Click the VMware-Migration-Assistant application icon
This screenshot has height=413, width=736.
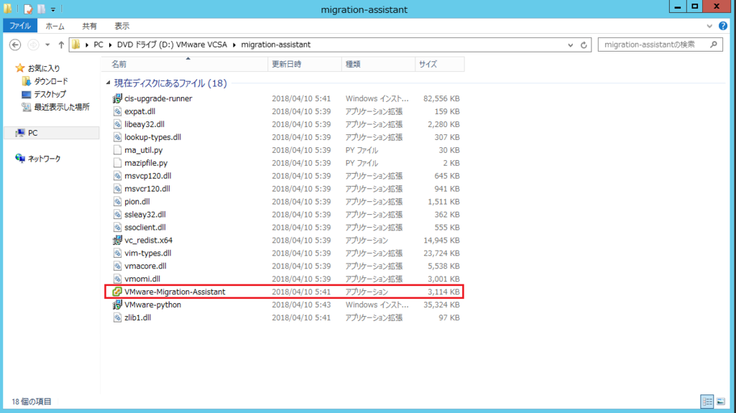(x=117, y=292)
